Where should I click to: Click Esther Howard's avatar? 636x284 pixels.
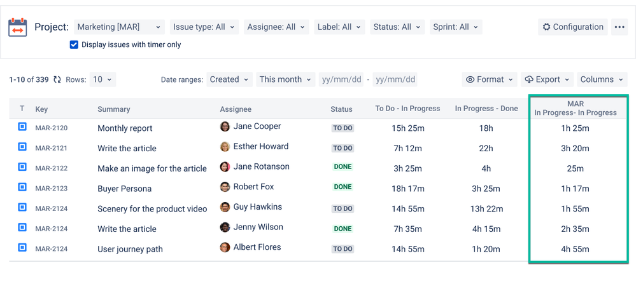pos(225,147)
